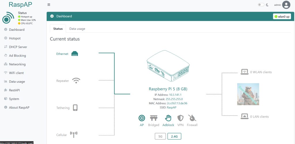The height and width of the screenshot is (144, 295).
Task: Click the Repeater wifi icon
Action: 76,81
